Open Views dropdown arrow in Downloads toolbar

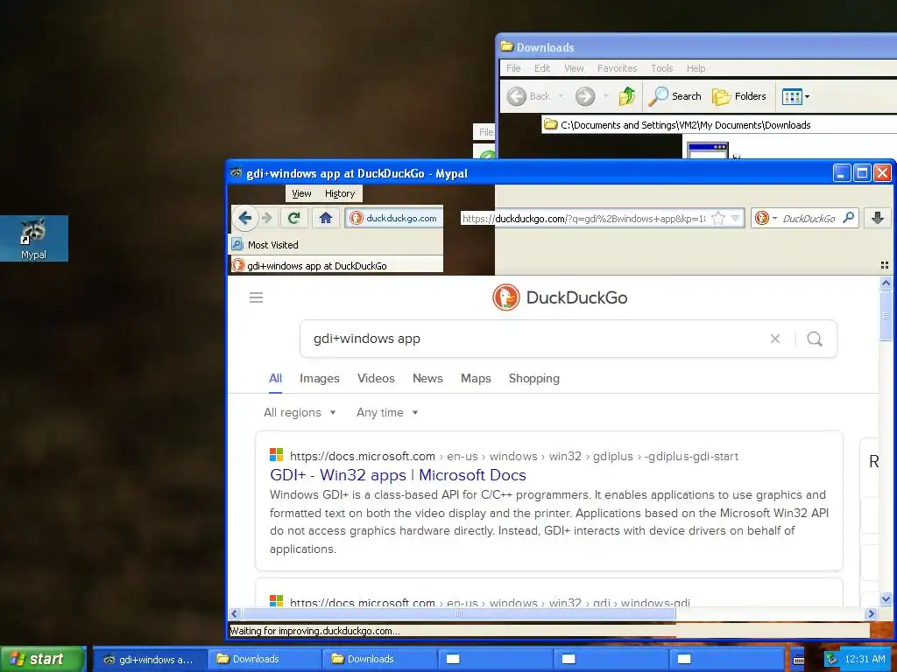coord(807,96)
